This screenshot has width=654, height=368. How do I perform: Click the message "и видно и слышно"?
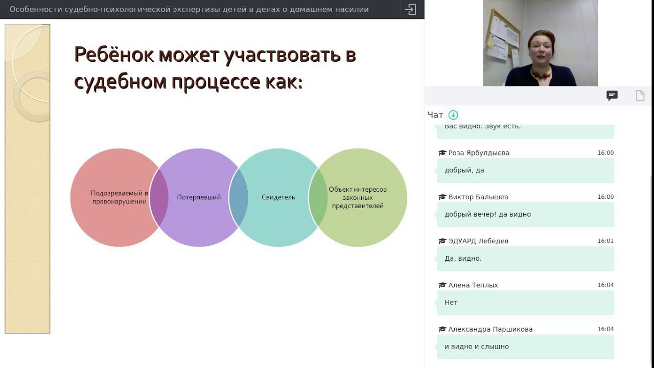point(525,347)
